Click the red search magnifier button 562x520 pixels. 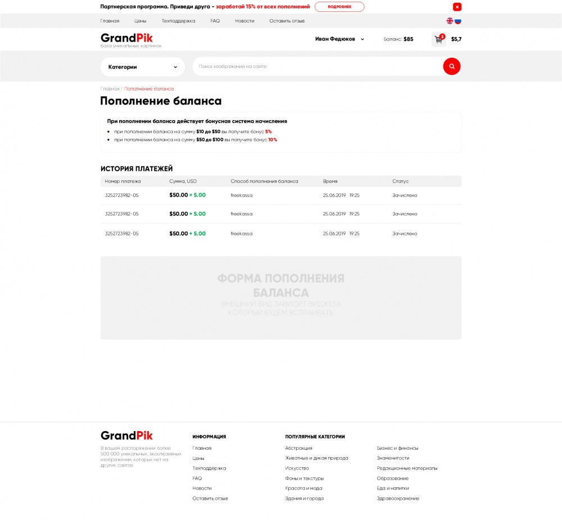451,66
